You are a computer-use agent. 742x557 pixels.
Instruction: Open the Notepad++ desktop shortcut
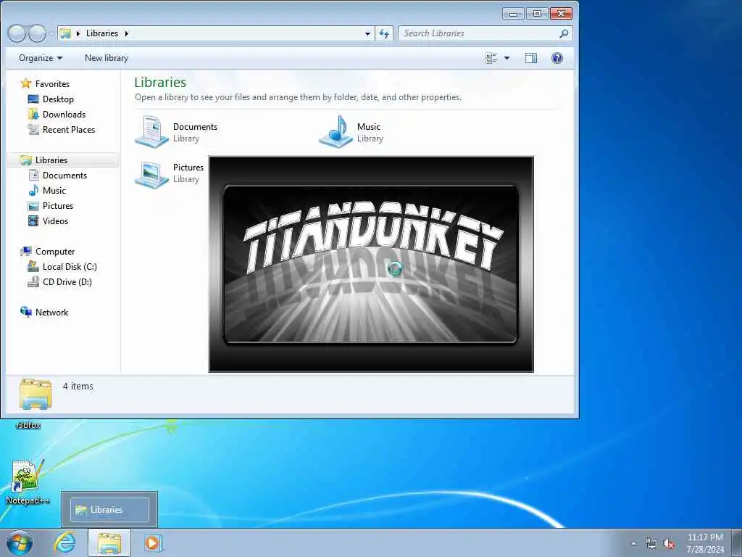(x=26, y=482)
